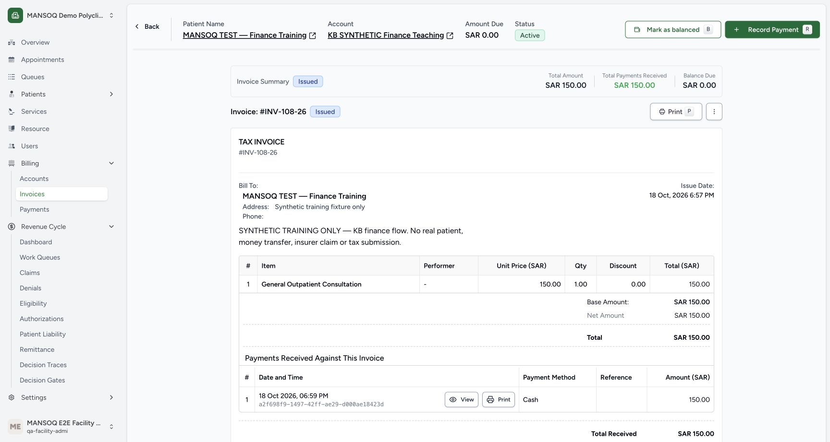
Task: Click the Settings gear icon
Action: (12, 397)
